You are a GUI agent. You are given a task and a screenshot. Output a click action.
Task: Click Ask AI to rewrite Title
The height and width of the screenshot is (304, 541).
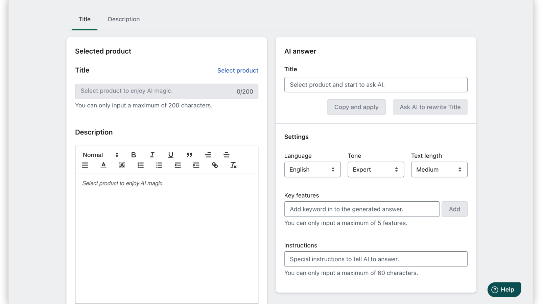pyautogui.click(x=430, y=107)
